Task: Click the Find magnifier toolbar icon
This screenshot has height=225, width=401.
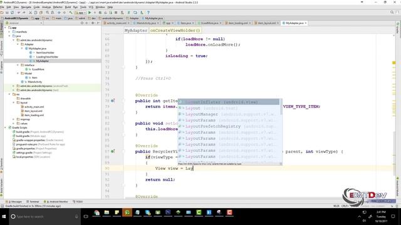Action: pos(48,12)
